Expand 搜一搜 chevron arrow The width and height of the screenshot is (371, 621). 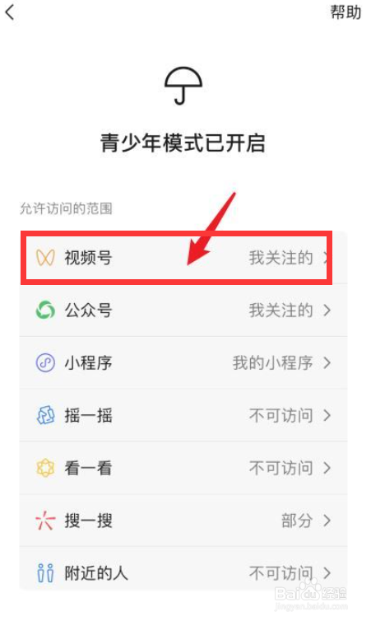pyautogui.click(x=327, y=521)
